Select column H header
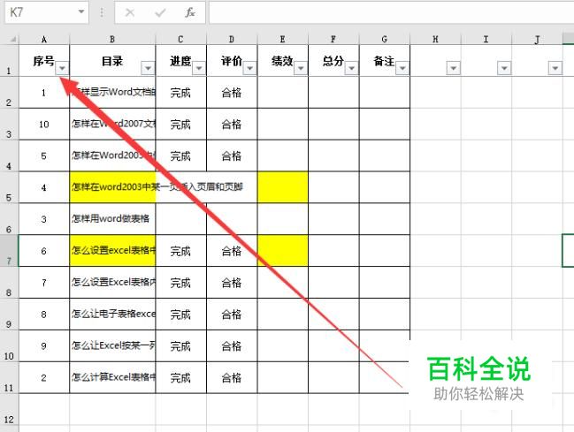The image size is (574, 432). point(435,39)
